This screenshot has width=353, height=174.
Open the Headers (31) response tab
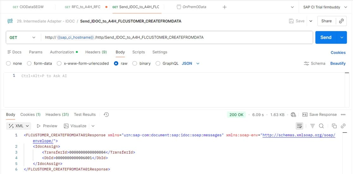(x=57, y=115)
